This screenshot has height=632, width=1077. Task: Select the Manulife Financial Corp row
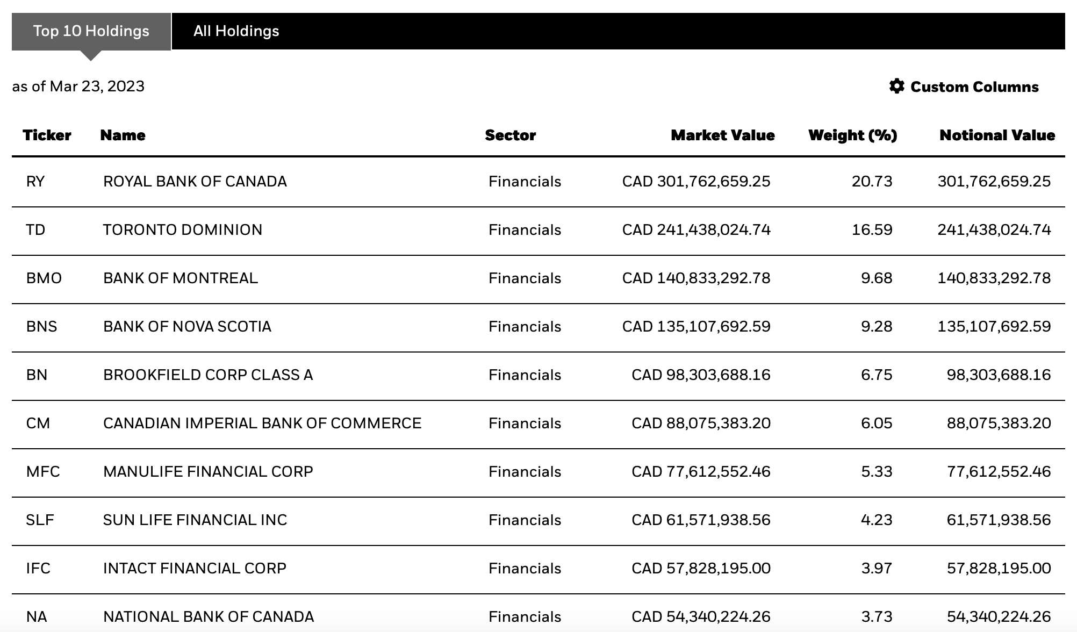[x=538, y=472]
